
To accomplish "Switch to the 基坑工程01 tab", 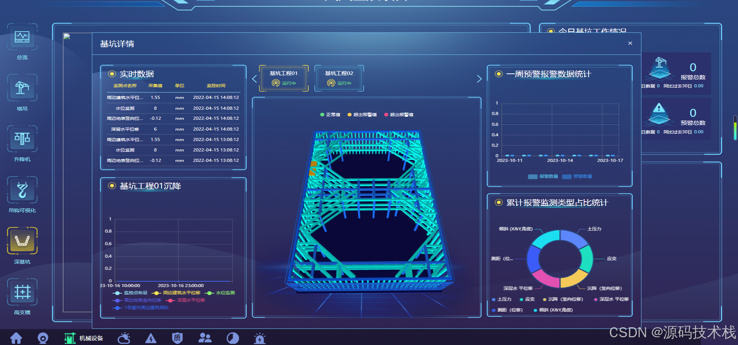I will point(284,78).
